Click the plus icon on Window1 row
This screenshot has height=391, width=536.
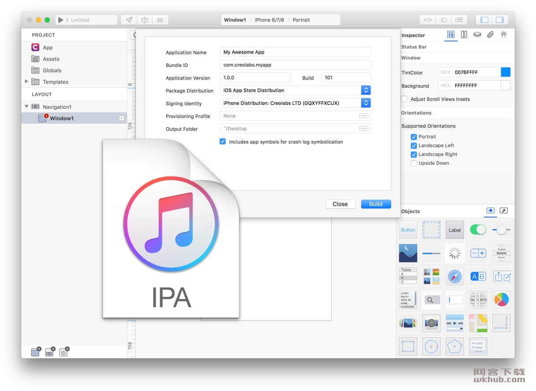[122, 118]
